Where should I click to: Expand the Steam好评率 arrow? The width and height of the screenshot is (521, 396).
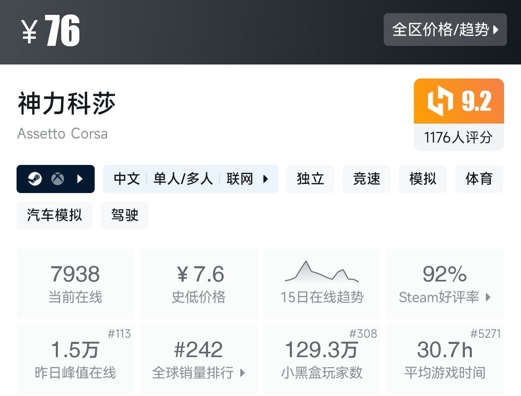coord(488,297)
